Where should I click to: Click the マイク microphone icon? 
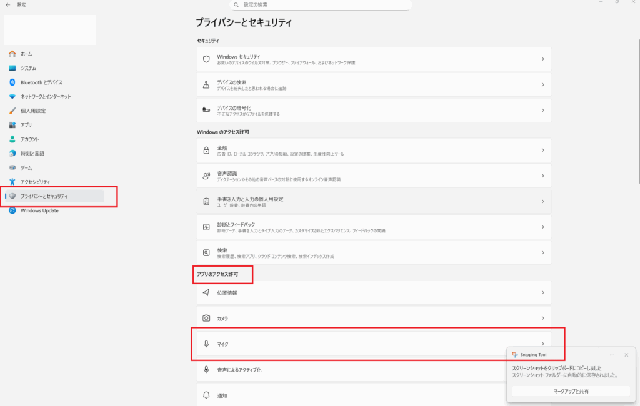coord(206,344)
